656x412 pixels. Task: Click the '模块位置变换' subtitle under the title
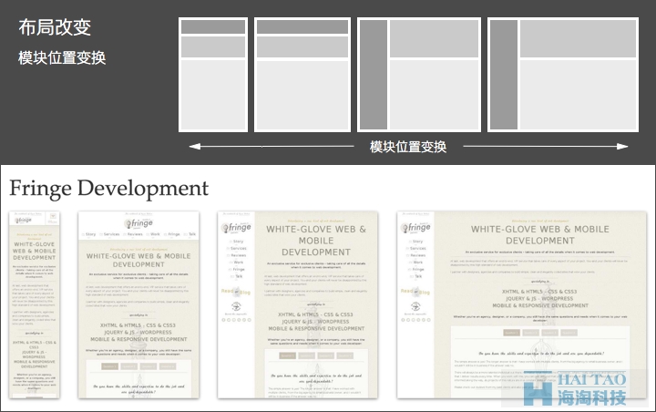click(x=62, y=57)
